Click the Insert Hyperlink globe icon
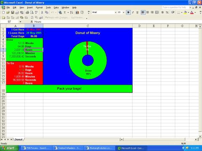Viewport: 202px width, 151px height. point(60,13)
